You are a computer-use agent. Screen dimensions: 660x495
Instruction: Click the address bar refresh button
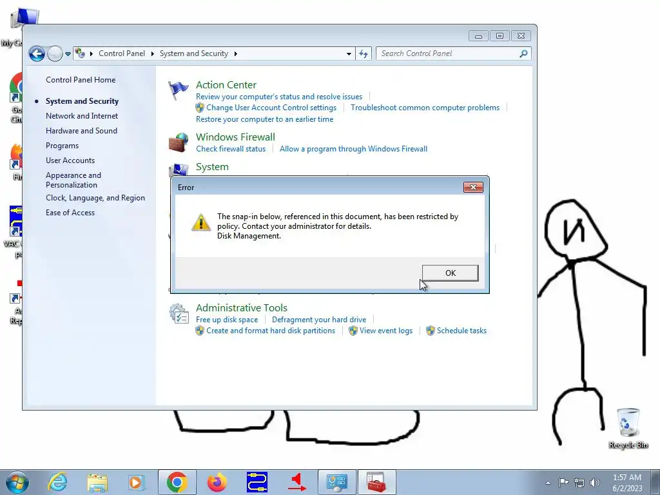click(x=364, y=54)
